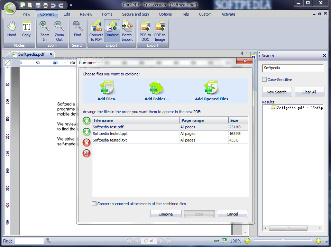Click the results scrollbar right arrow

(320, 228)
